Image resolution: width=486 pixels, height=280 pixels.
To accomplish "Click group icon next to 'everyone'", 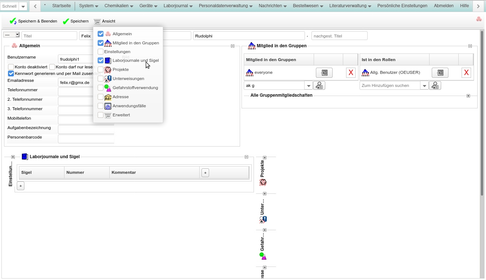I will tap(250, 73).
